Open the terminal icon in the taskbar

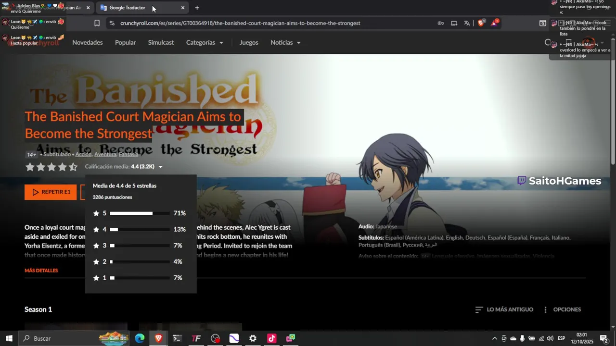pyautogui.click(x=177, y=338)
